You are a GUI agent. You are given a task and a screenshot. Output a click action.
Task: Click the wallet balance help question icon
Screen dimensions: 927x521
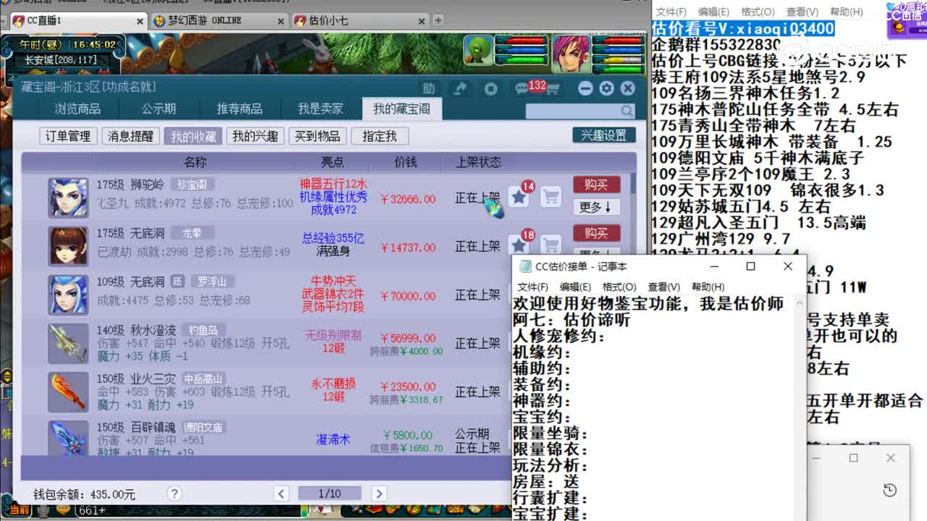pyautogui.click(x=174, y=494)
